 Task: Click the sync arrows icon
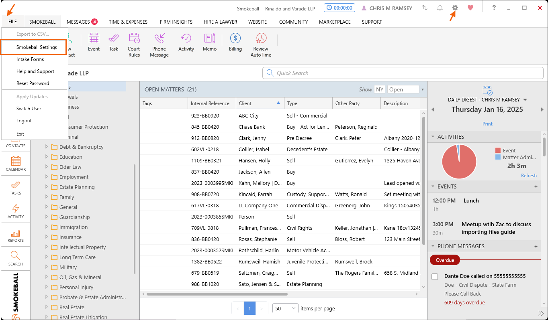coord(425,8)
